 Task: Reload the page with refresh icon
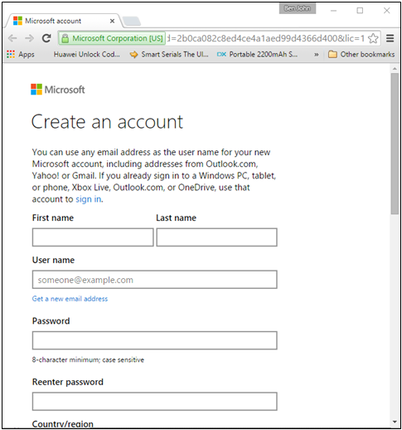point(46,38)
